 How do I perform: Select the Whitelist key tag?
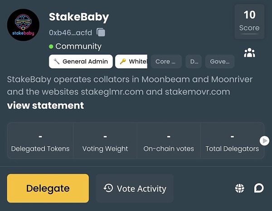(132, 62)
